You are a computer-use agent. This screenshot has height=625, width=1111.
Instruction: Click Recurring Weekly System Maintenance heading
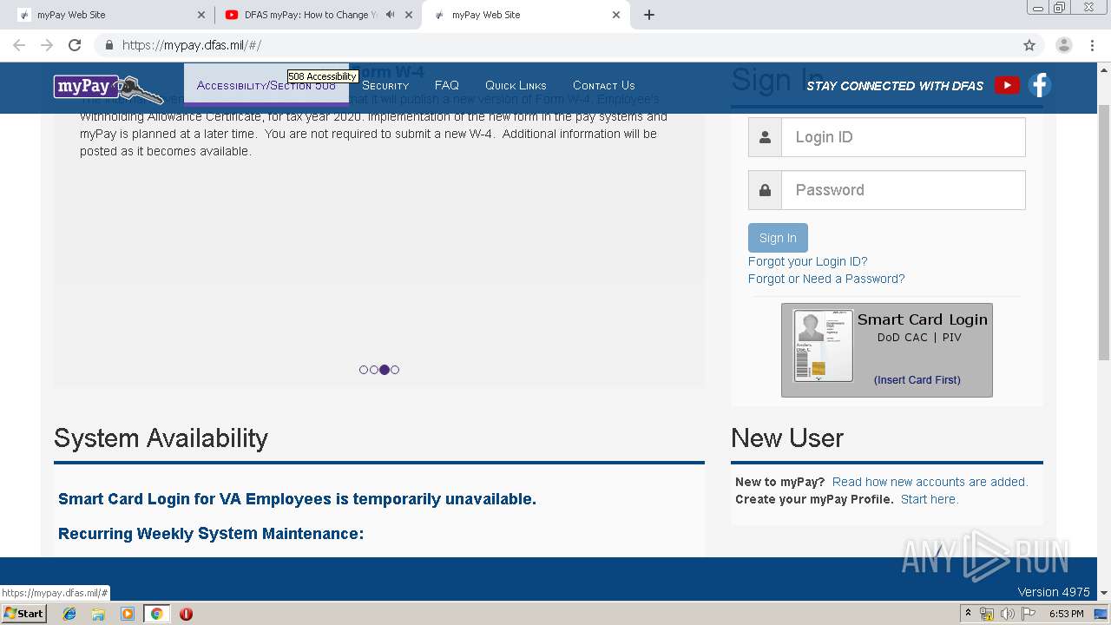(211, 534)
